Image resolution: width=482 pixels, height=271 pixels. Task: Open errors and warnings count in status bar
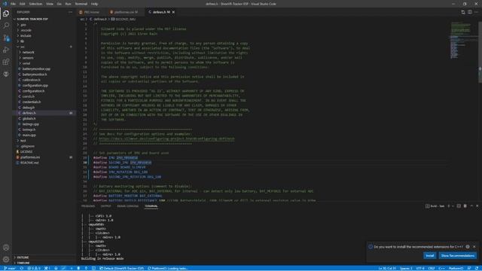point(34,268)
